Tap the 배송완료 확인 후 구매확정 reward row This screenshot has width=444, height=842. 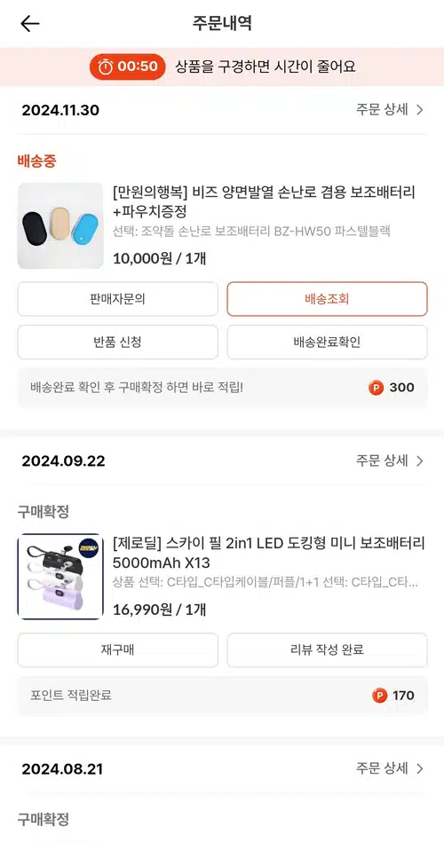coord(223,387)
